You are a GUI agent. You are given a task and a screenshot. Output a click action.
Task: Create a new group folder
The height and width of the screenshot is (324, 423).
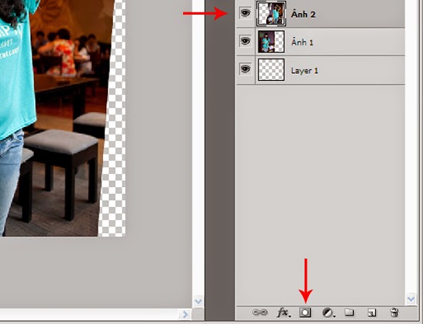tap(349, 312)
